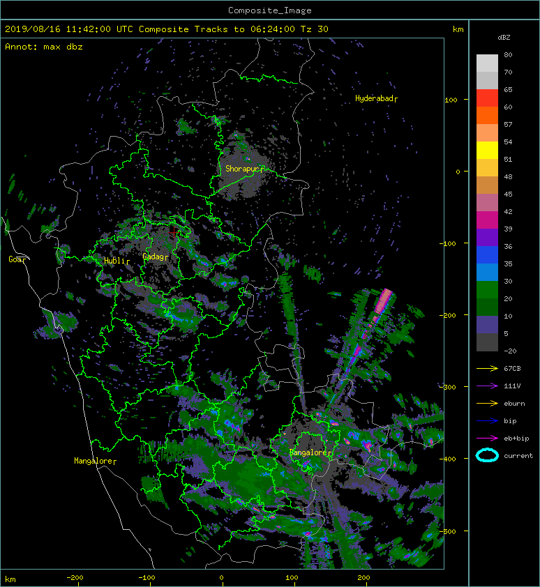The height and width of the screenshot is (587, 540).
Task: Pick the brown 45-48 dBZ swatch
Action: 487,185
